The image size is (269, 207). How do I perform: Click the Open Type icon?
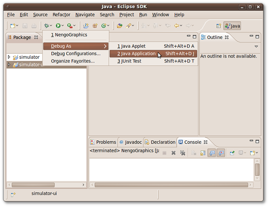tap(120, 26)
